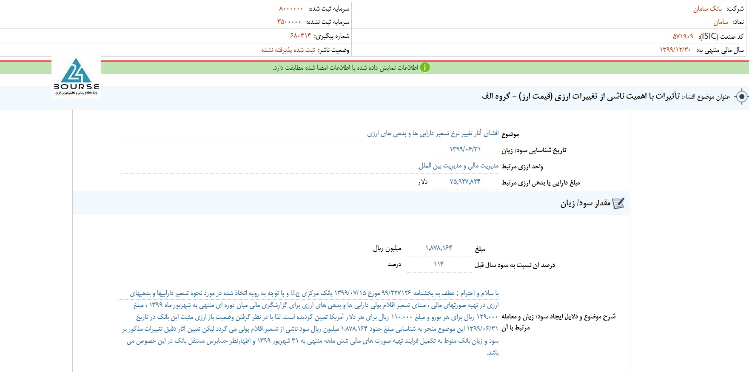Image resolution: width=749 pixels, height=372 pixels.
Task: Click label واحد ارزی مرتبط
Action: [522, 167]
